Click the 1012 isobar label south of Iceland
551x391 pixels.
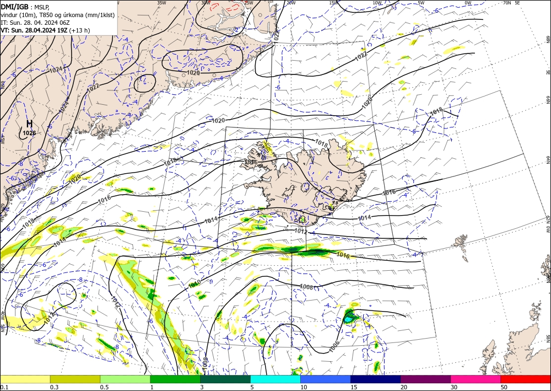301,232
